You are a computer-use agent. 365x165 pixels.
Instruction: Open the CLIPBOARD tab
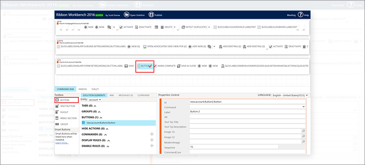coord(144,95)
